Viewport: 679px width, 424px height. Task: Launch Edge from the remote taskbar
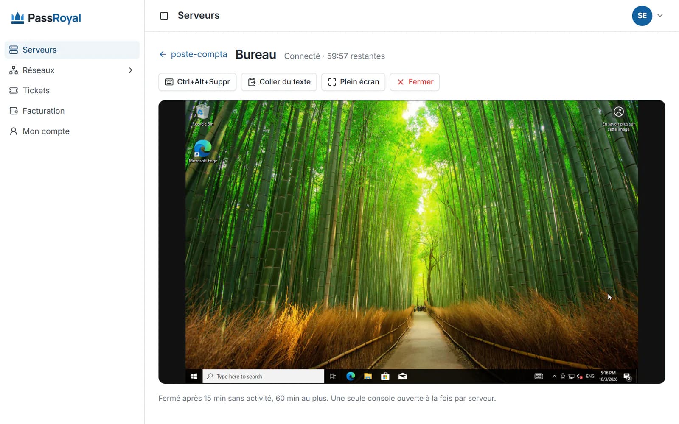(x=351, y=376)
